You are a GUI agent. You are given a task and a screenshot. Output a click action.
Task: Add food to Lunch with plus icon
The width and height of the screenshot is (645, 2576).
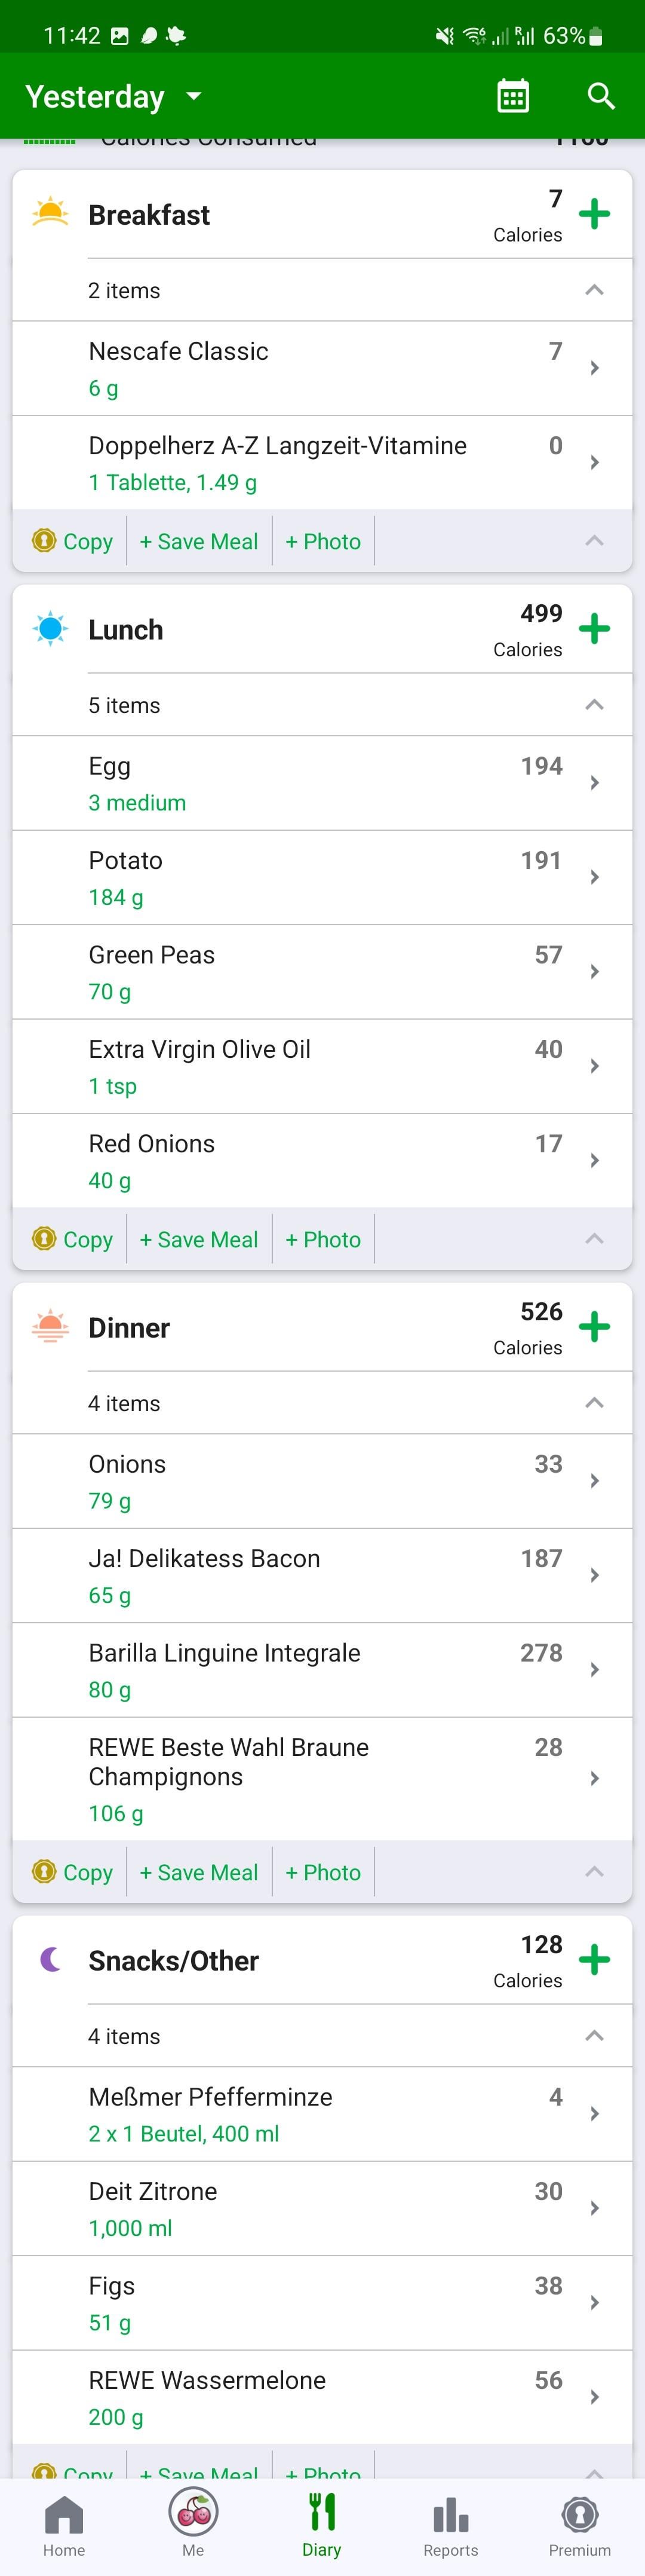click(594, 629)
